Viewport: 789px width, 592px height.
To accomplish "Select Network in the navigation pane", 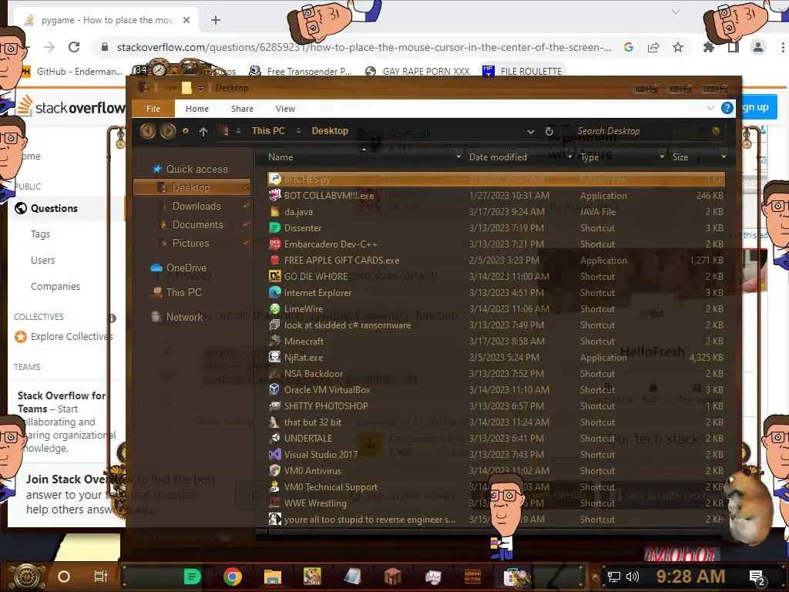I will [x=184, y=317].
